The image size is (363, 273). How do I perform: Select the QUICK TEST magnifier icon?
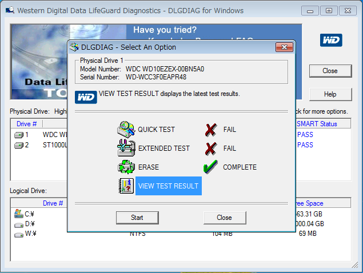coord(126,129)
